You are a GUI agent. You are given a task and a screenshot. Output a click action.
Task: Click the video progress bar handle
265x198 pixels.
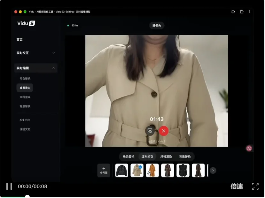pyautogui.click(x=27, y=196)
